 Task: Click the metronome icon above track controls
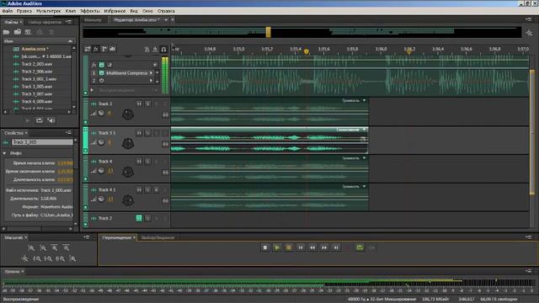(147, 50)
